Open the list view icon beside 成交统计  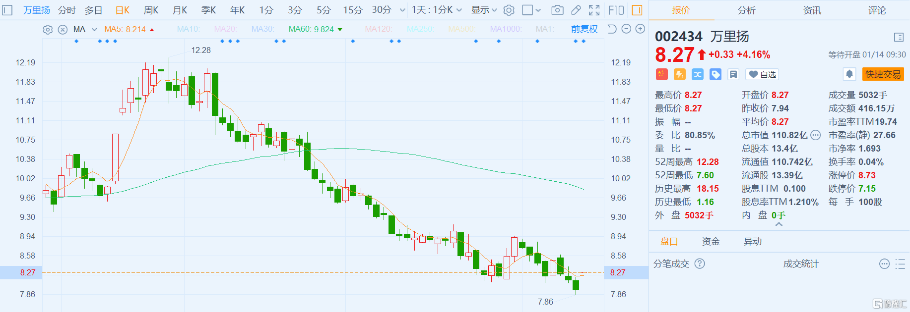[900, 264]
